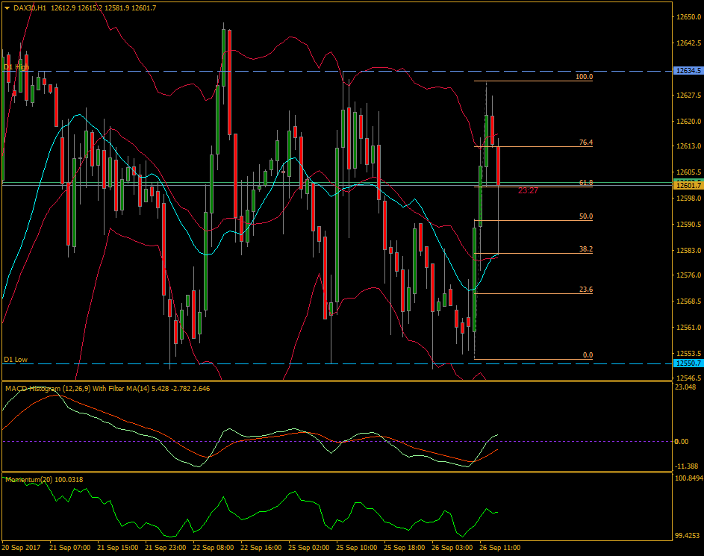Select the D1 High dashed line label

pos(18,66)
